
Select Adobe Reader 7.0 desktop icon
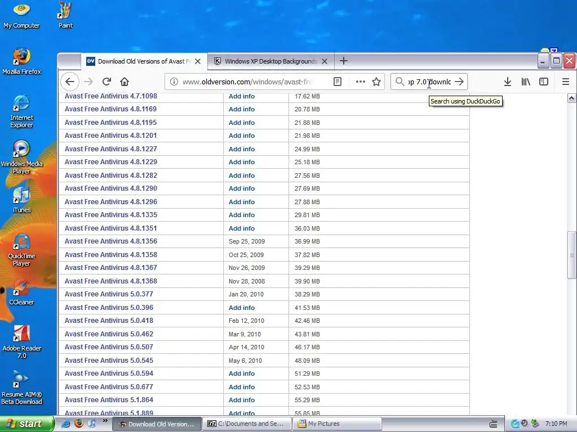coord(21,341)
